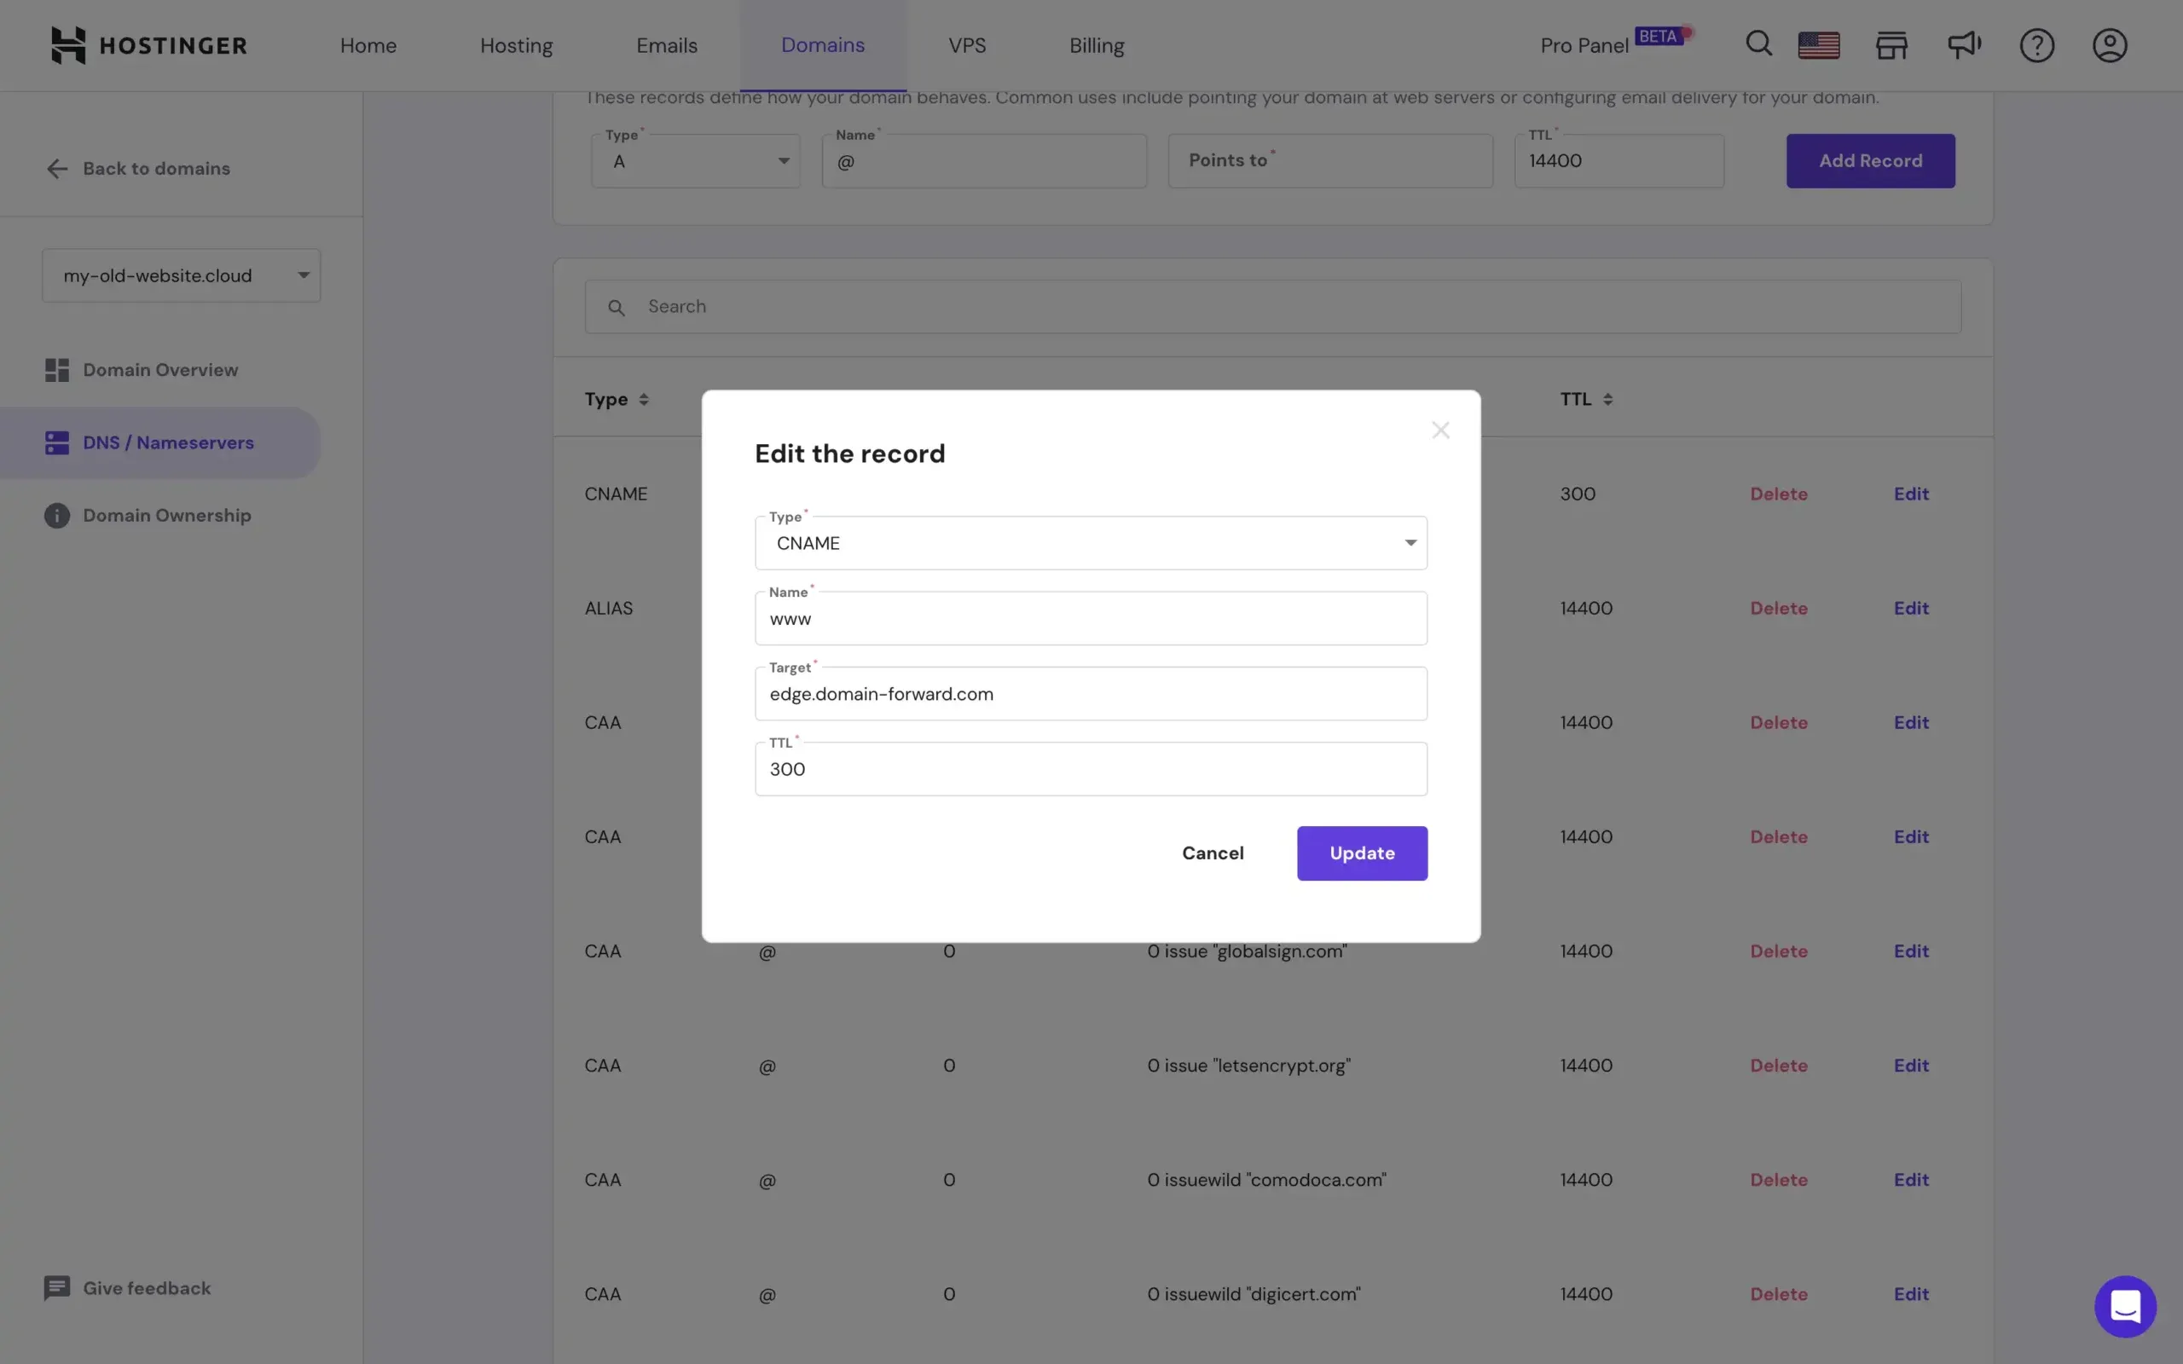Open the help question mark icon
Screen dimensions: 2183x1364
pyautogui.click(x=2036, y=45)
